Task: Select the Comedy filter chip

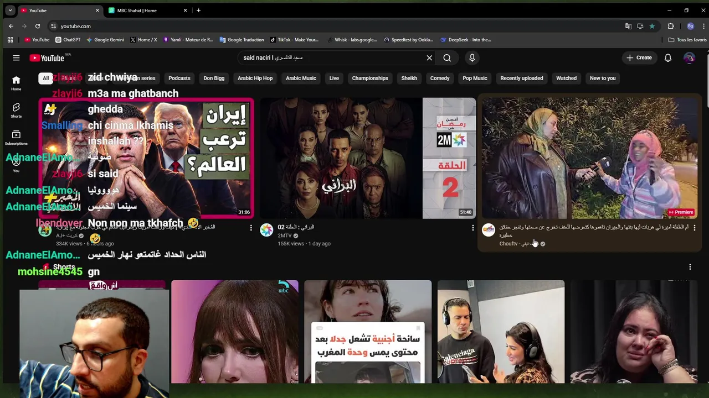Action: [x=440, y=78]
